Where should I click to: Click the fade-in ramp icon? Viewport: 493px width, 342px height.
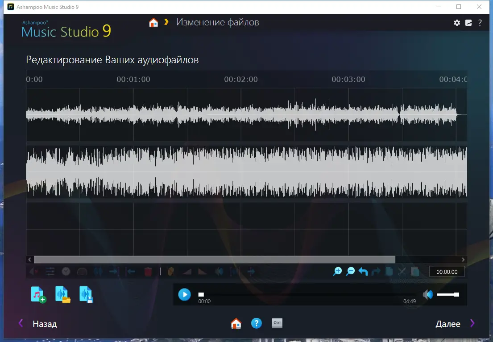pyautogui.click(x=187, y=271)
